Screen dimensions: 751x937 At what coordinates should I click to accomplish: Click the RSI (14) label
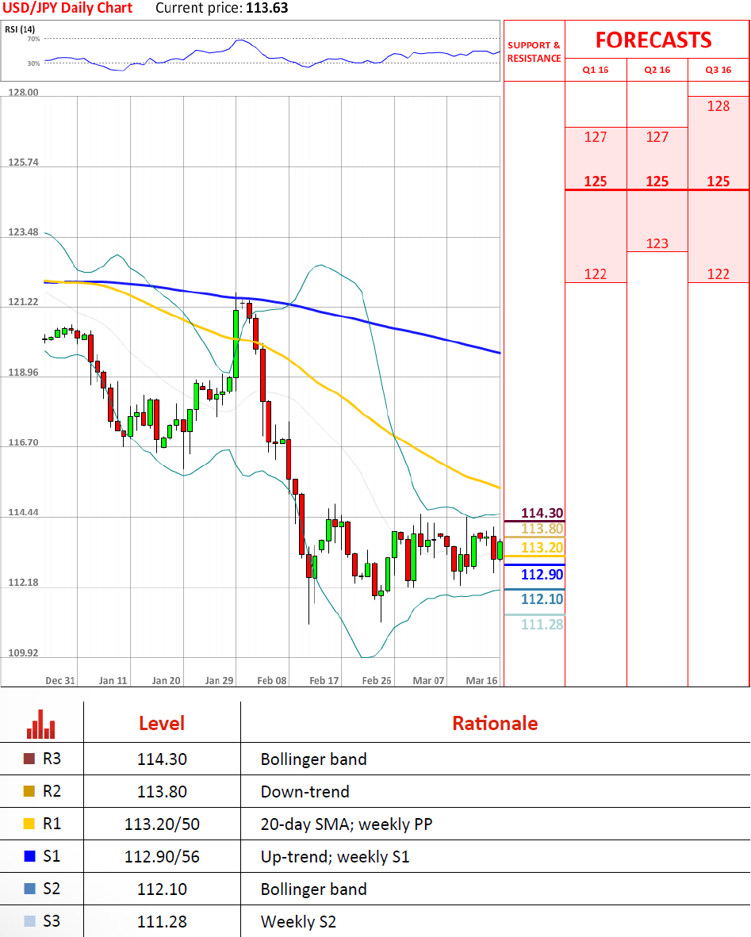tap(20, 29)
